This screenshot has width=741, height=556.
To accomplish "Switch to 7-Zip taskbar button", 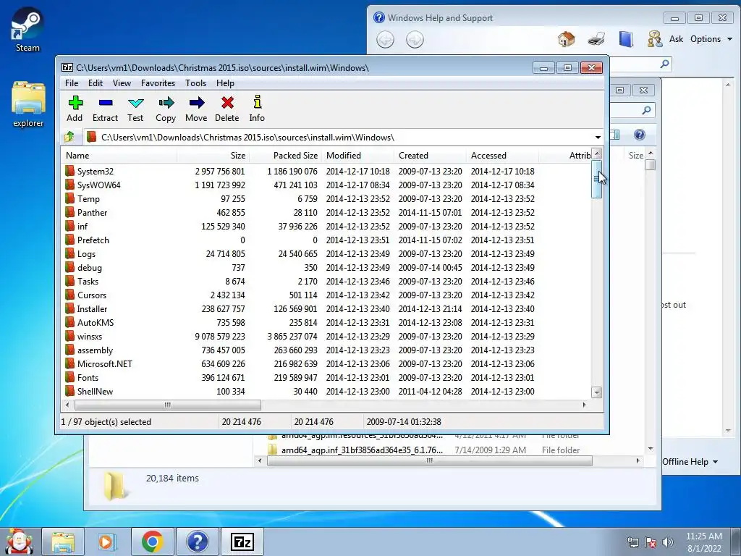I will coord(242,542).
